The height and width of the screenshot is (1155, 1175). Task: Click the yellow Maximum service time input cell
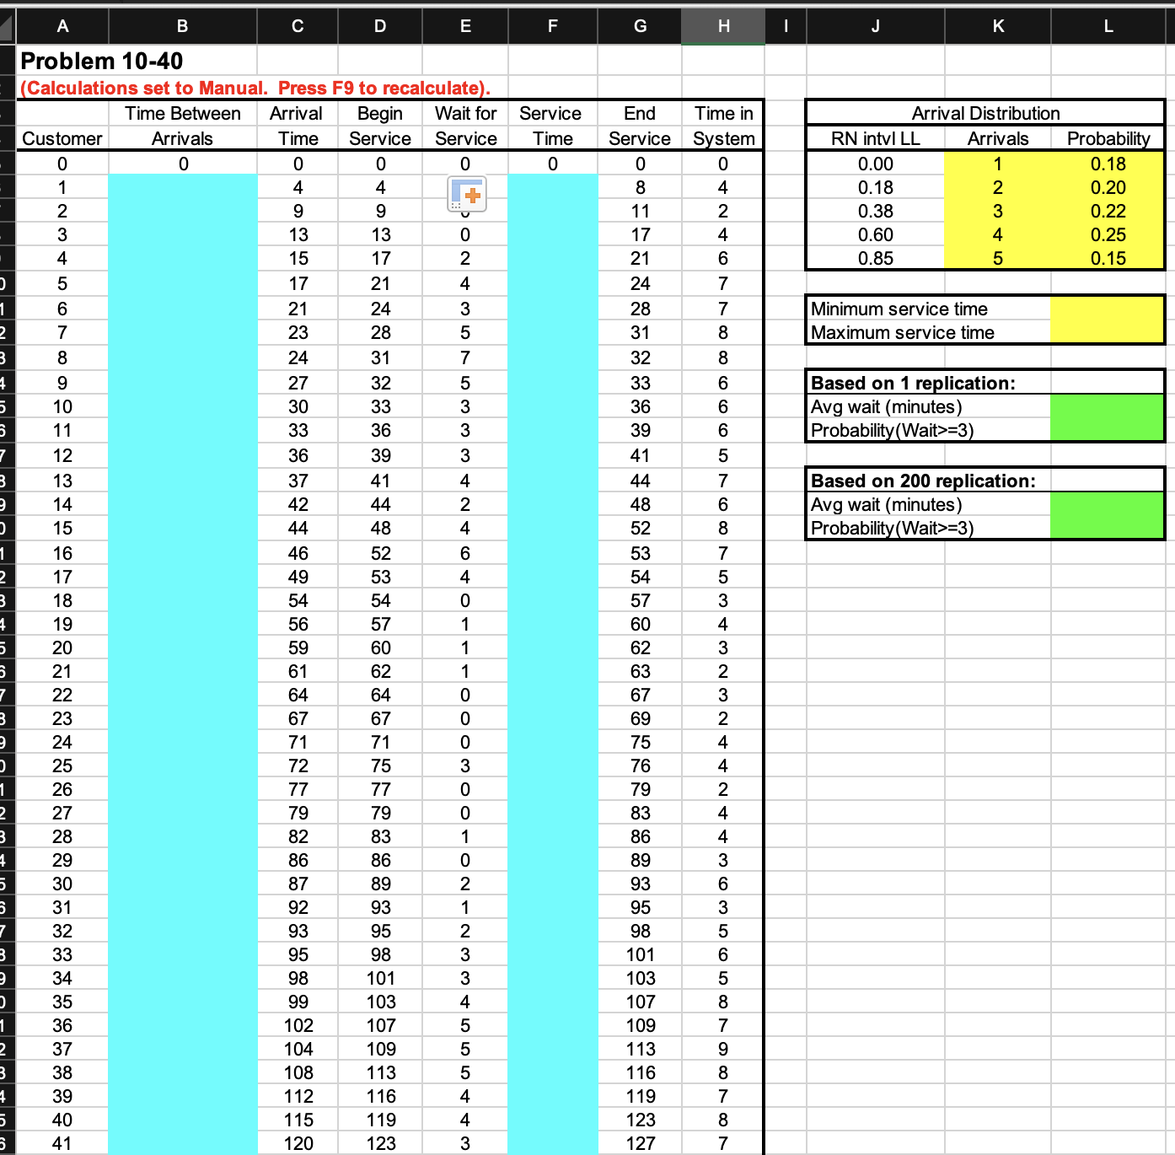point(1107,332)
